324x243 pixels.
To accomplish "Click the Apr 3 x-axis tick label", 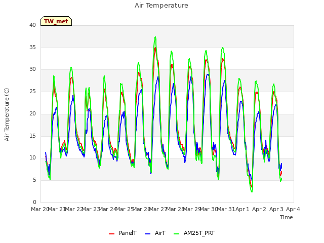I will (276, 209).
